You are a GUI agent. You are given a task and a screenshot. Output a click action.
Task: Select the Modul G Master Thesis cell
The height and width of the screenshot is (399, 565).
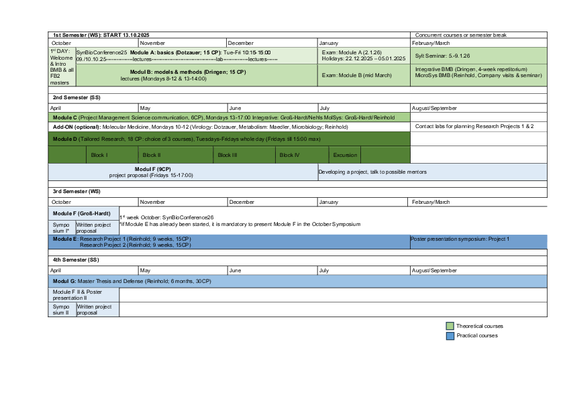[201, 281]
